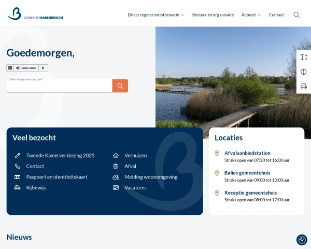Image resolution: width=311 pixels, height=249 pixels.
Task: Click the Gemeente Barendrecht logo
Action: pyautogui.click(x=35, y=14)
